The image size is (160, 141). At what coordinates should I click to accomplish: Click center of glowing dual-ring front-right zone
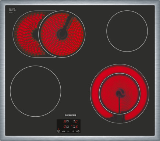pyautogui.click(x=120, y=94)
